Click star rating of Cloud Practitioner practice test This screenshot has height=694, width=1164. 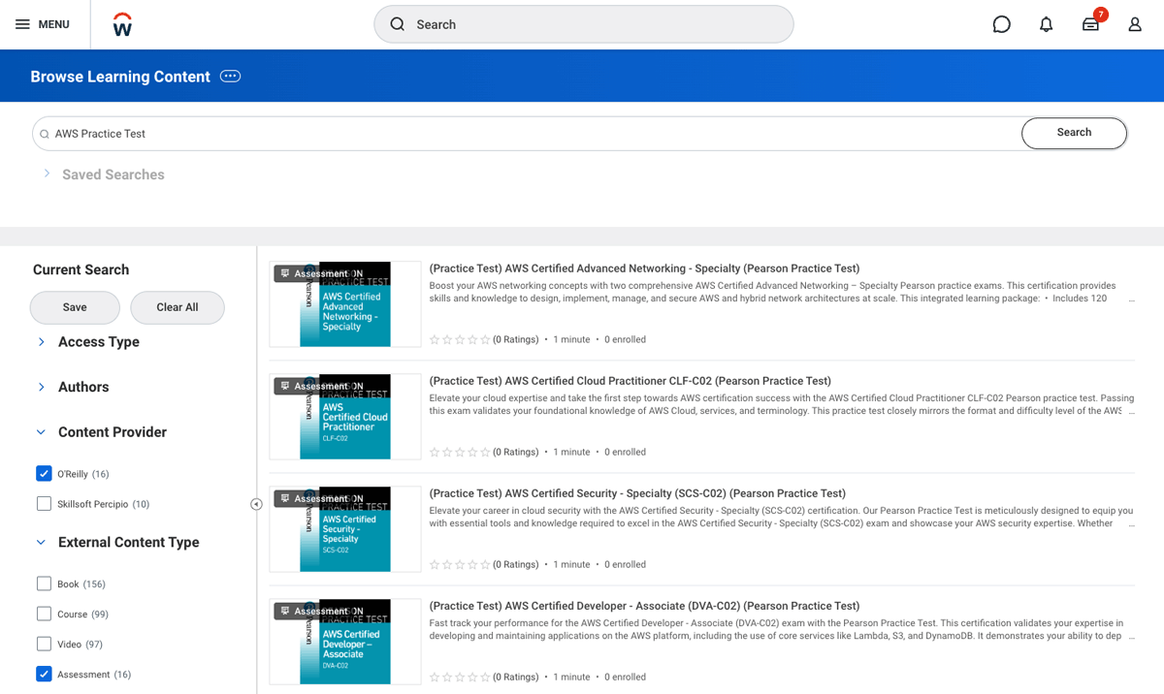click(x=460, y=453)
